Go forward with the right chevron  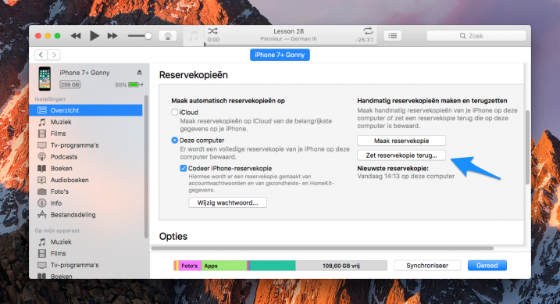point(54,55)
